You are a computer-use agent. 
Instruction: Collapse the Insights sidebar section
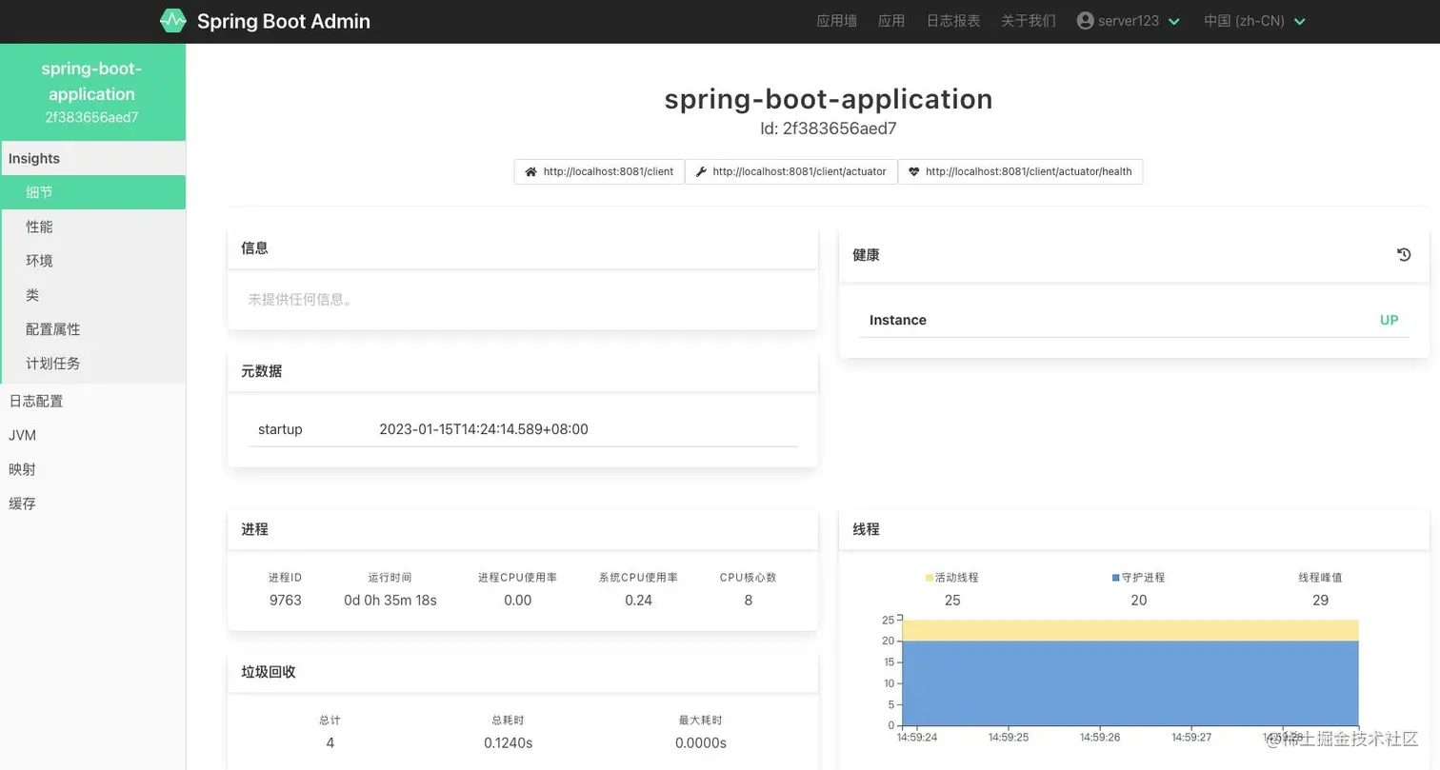point(92,158)
